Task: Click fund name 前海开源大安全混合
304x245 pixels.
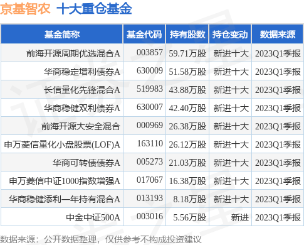Action: (x=81, y=126)
